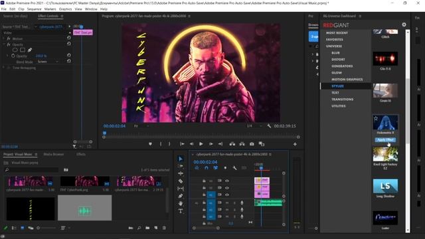Toggle lock on top video track
This screenshot has width=425, height=239.
204,181
